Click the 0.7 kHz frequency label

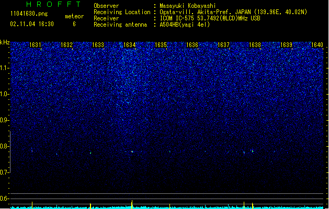click(x=4, y=172)
